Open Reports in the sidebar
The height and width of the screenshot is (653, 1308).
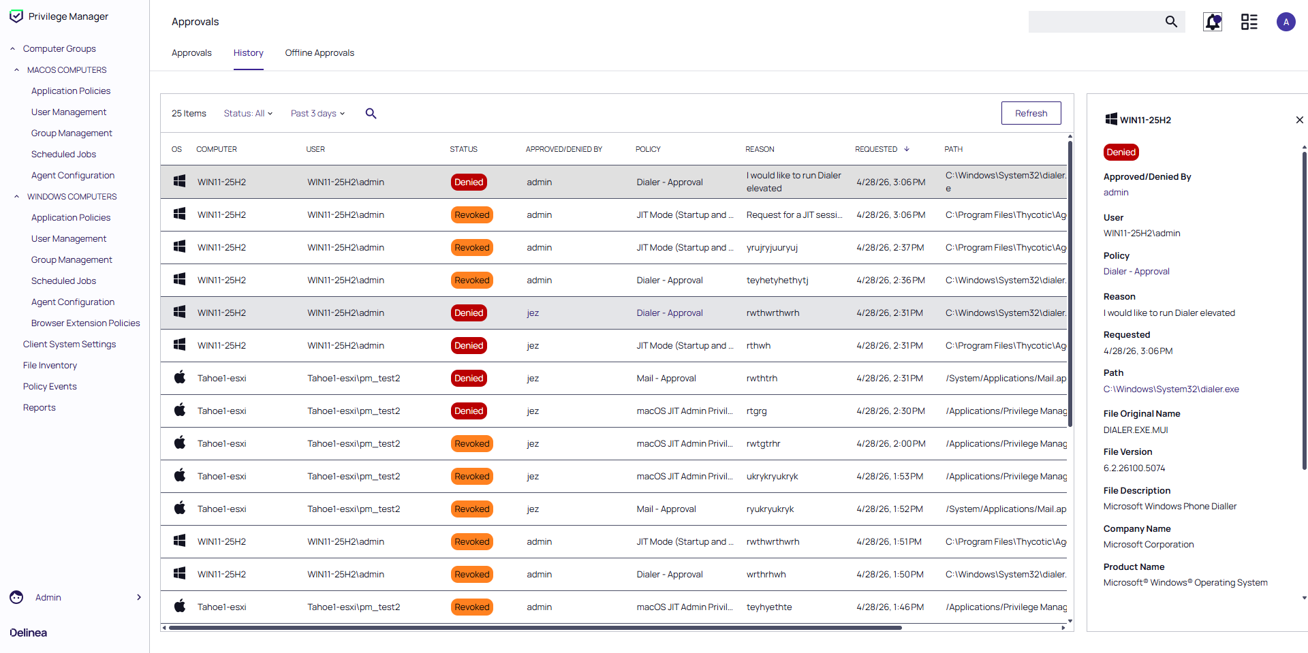point(40,408)
